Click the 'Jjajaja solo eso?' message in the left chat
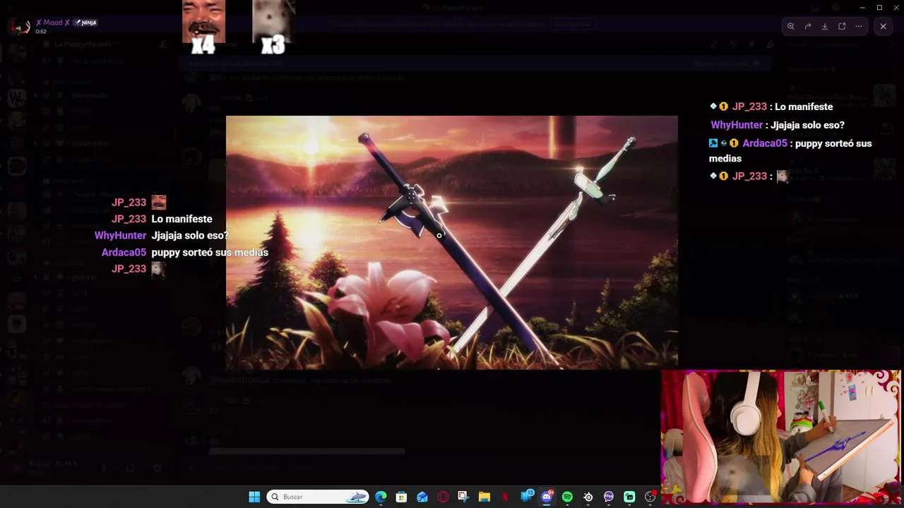 190,235
